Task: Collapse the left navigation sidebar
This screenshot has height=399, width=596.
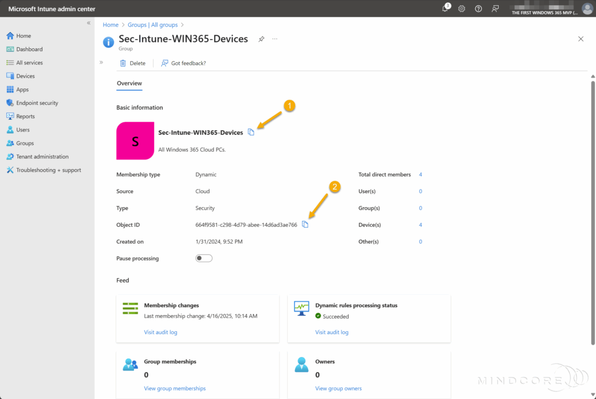Action: coord(88,23)
